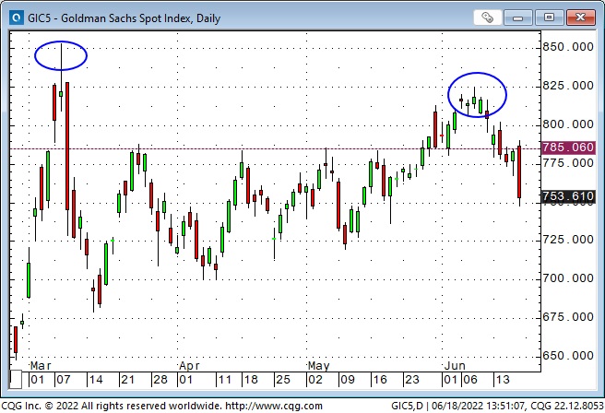Click the May 23 date label
Image resolution: width=605 pixels, height=413 pixels.
(411, 380)
